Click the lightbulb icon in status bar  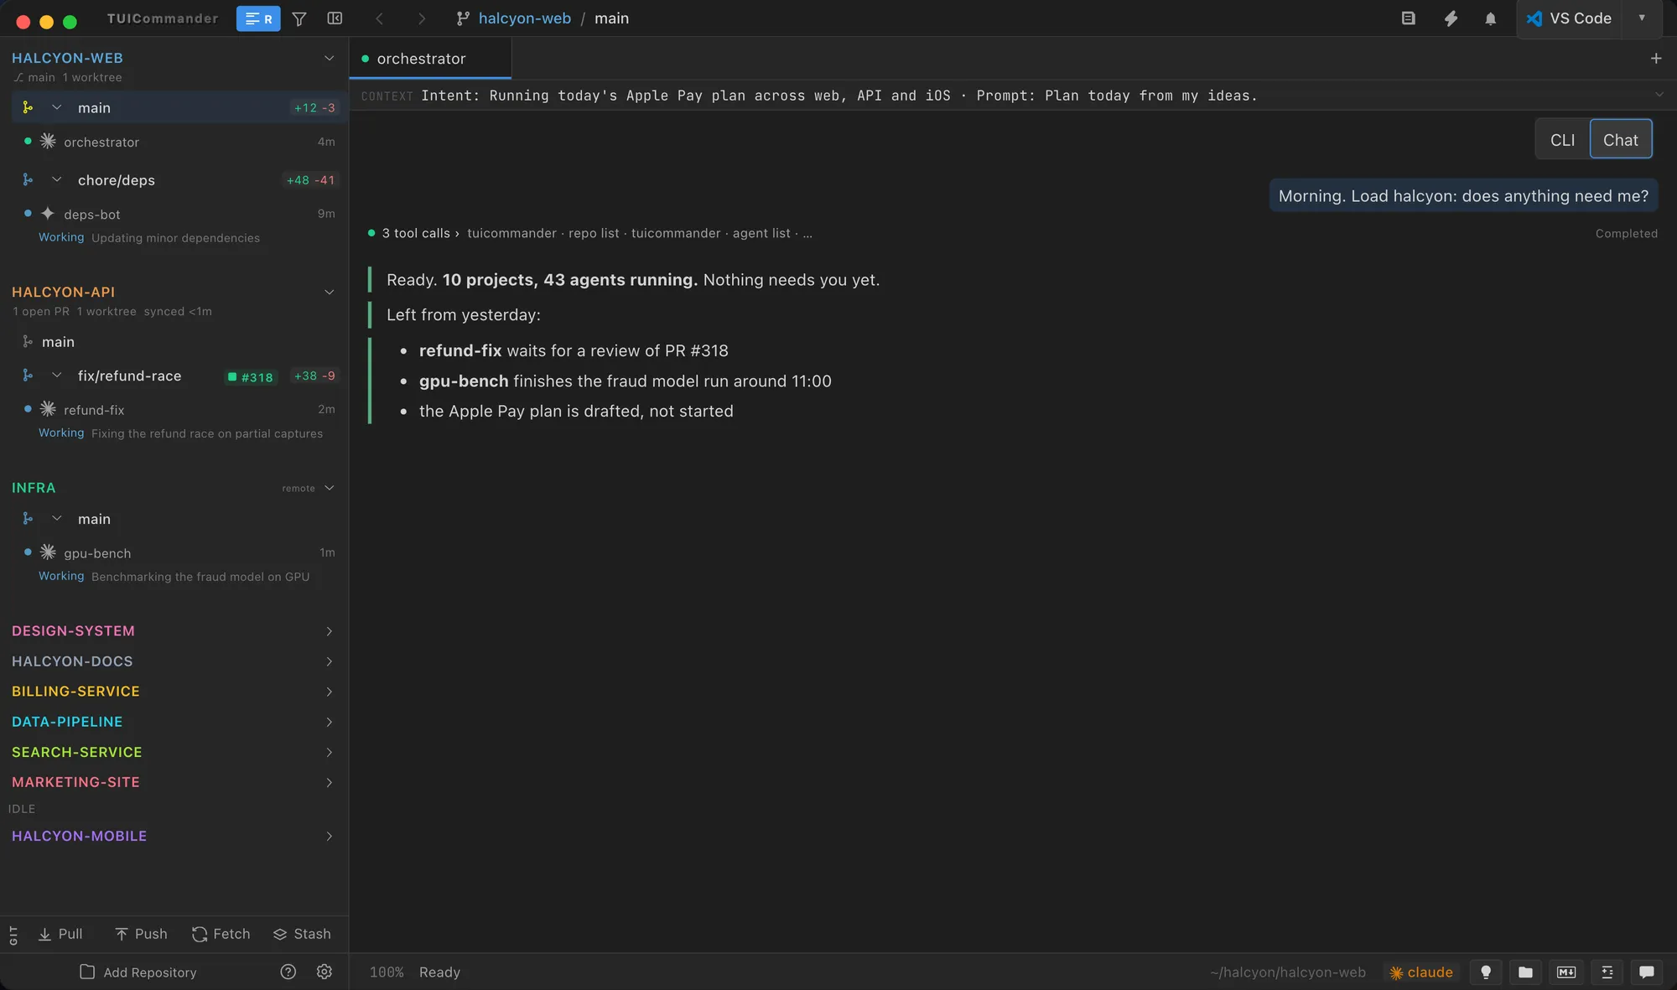[1486, 972]
